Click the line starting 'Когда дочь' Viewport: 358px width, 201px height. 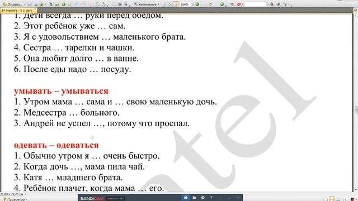[x=79, y=166]
